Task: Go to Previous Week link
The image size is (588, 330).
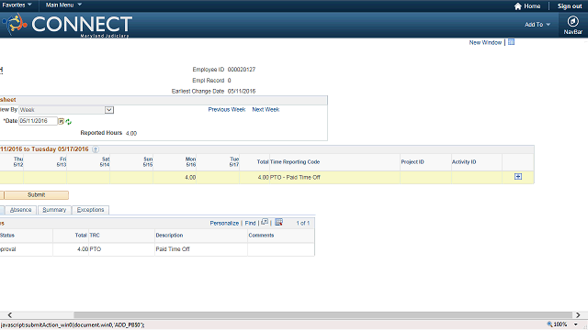Action: [x=227, y=110]
